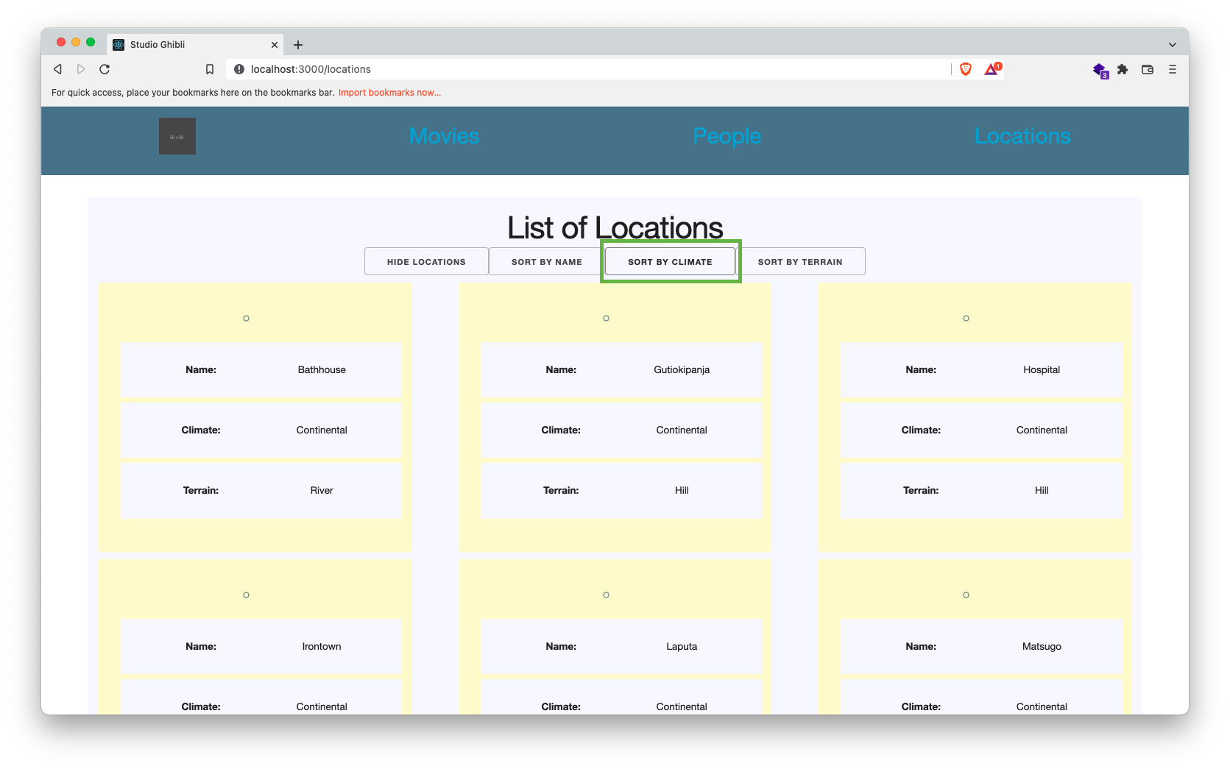Click Hill terrain value in Hospital card
Viewport: 1230px width, 769px height.
(1042, 490)
